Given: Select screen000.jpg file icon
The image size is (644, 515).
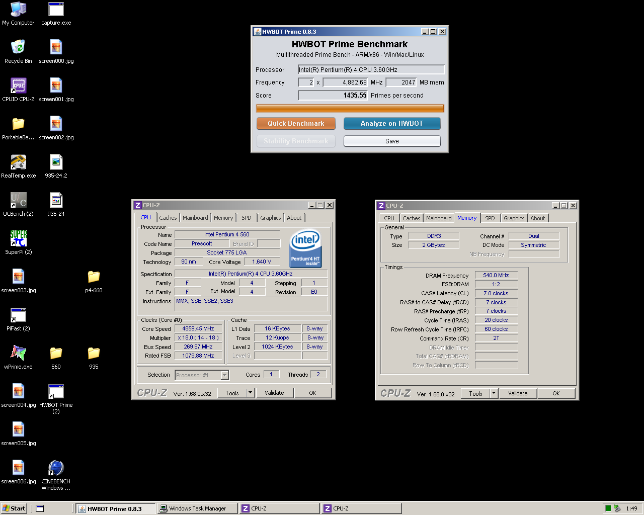Looking at the screenshot, I should (56, 52).
